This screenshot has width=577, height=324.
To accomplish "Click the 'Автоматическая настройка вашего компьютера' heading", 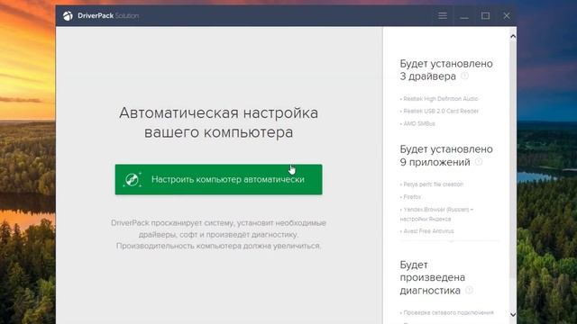I will tap(218, 122).
